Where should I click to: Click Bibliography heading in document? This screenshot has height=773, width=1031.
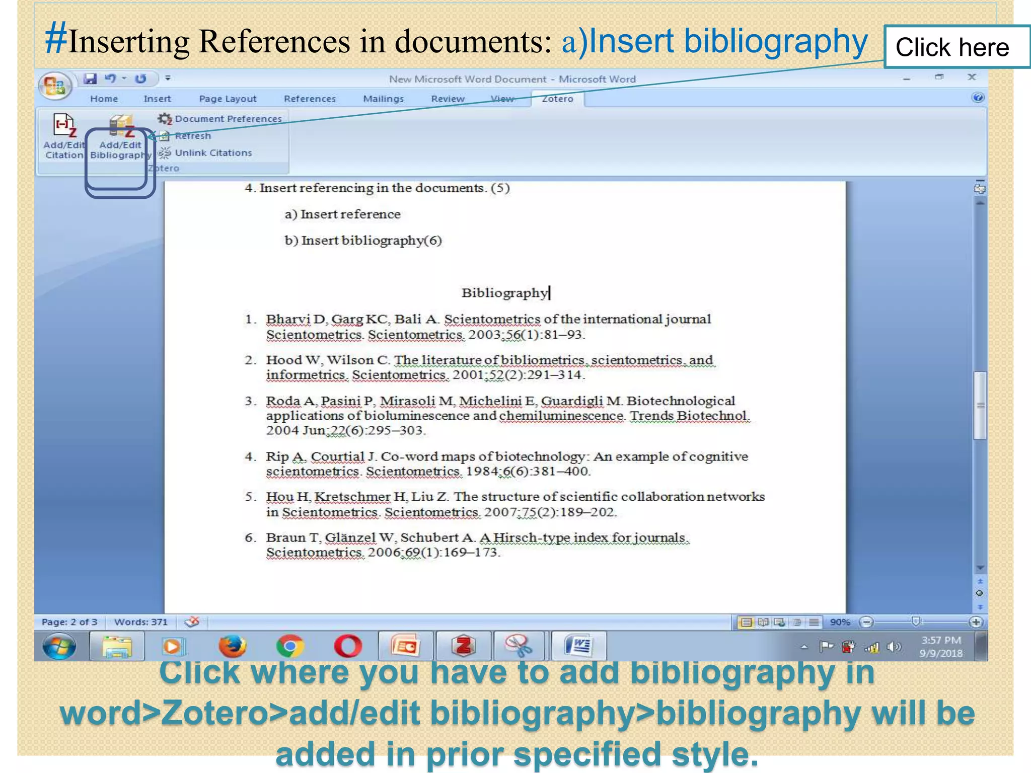tap(504, 293)
